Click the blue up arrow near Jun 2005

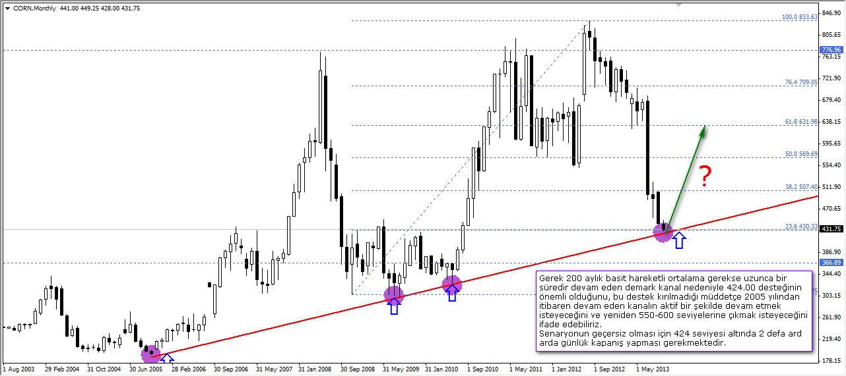pos(167,359)
